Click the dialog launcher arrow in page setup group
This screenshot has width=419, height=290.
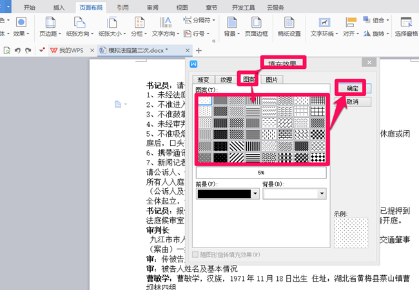(x=214, y=41)
